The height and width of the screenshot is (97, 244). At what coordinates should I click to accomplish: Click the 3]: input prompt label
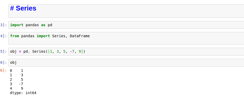(3, 25)
